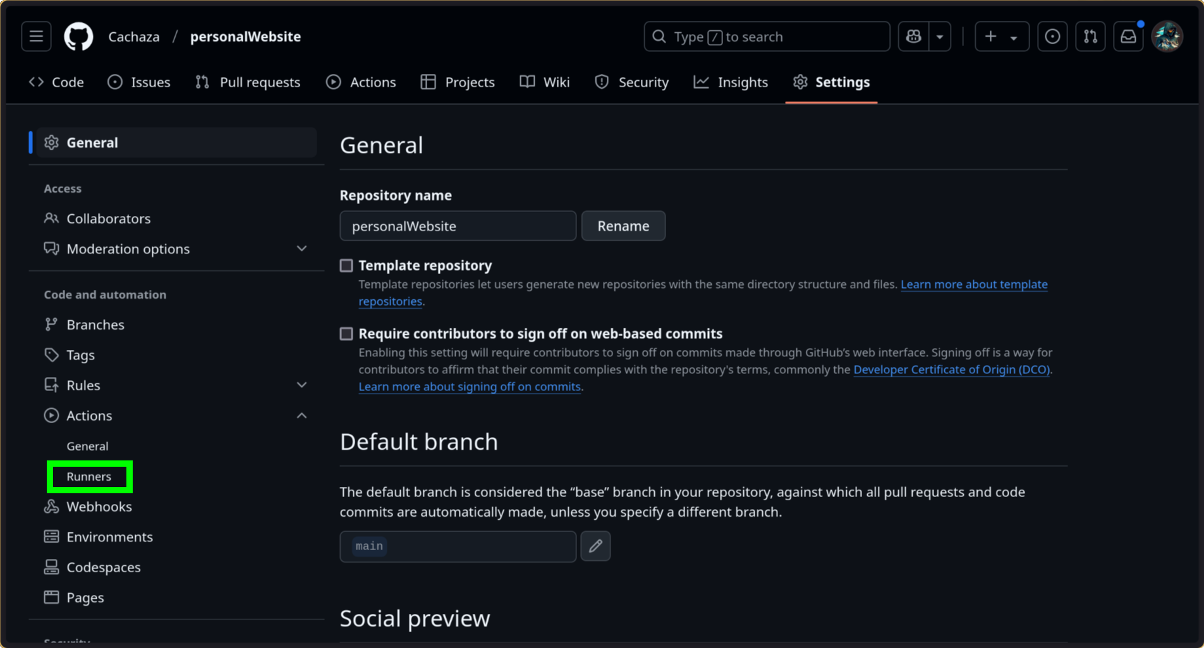Open the user avatar menu
1204x648 pixels.
pos(1167,37)
